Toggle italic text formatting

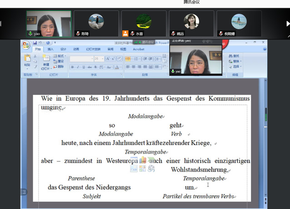pyautogui.click(x=78, y=67)
